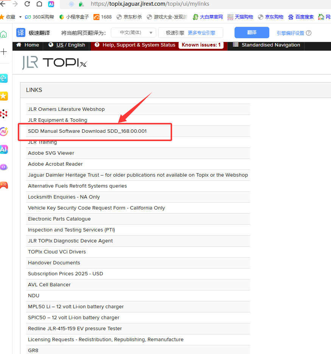Go to the browser home page icon

tap(39, 4)
